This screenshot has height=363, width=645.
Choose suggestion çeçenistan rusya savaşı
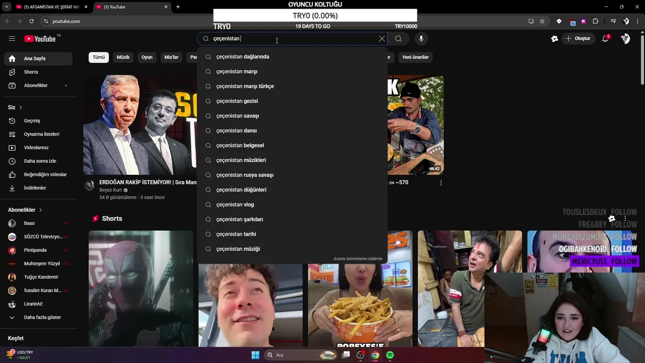(292, 175)
